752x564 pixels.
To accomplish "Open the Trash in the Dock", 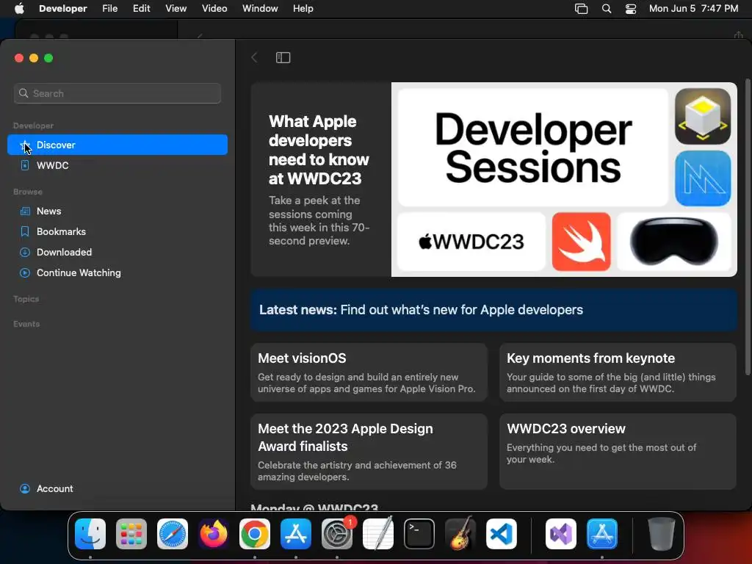I will [662, 534].
